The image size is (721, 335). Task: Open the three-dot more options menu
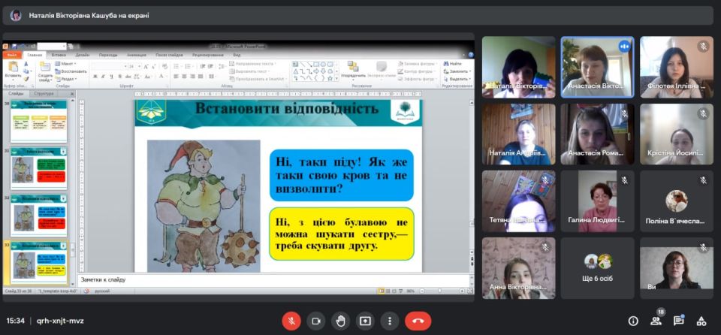coord(389,321)
